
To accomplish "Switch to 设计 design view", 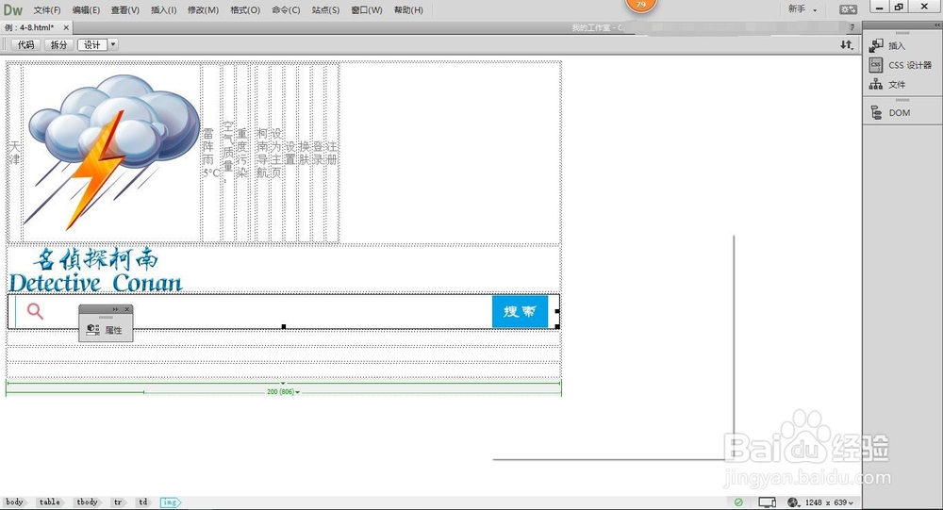I will click(x=92, y=44).
